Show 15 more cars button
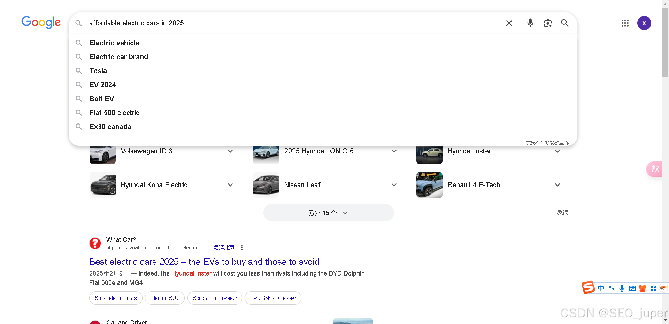The image size is (669, 324). click(329, 213)
